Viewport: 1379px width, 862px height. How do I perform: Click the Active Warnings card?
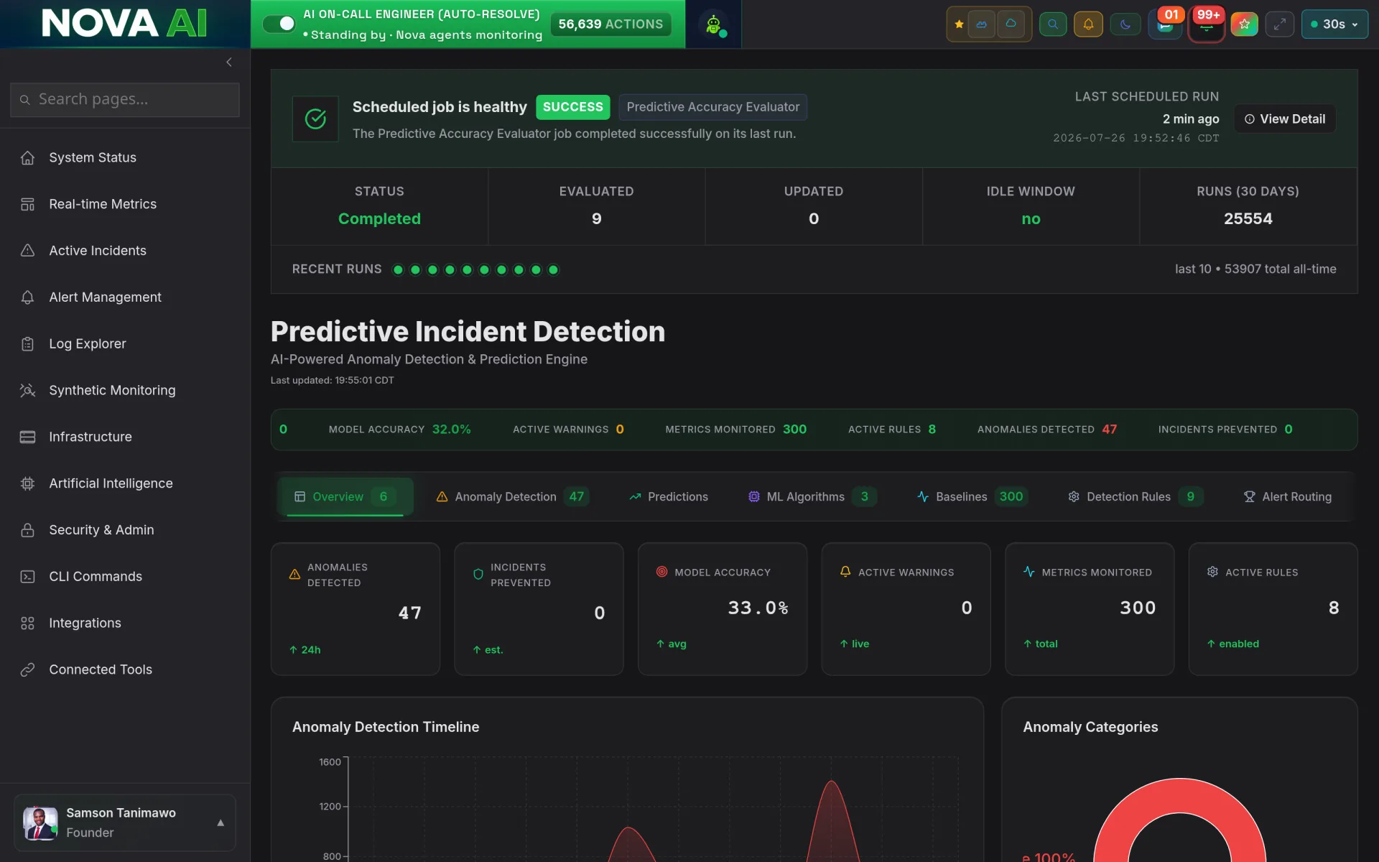(x=906, y=608)
